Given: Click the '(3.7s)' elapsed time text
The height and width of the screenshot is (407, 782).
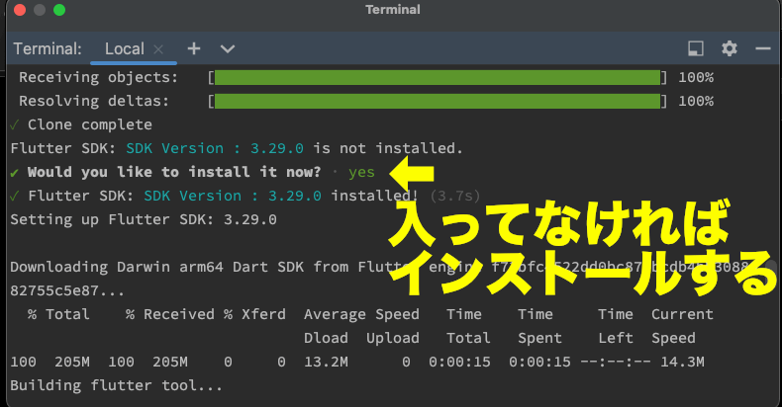Looking at the screenshot, I should point(454,196).
